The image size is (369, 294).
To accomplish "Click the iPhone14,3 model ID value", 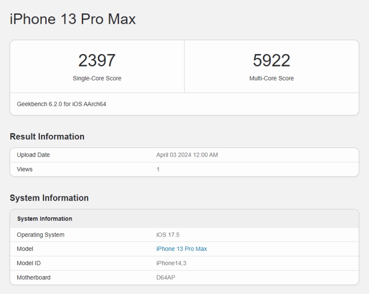I will point(171,263).
